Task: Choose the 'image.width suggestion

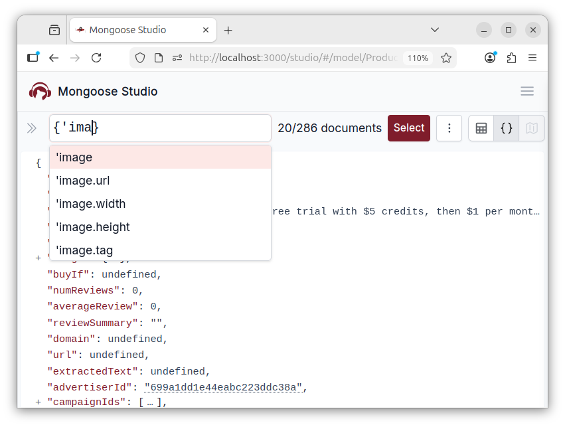Action: point(160,204)
